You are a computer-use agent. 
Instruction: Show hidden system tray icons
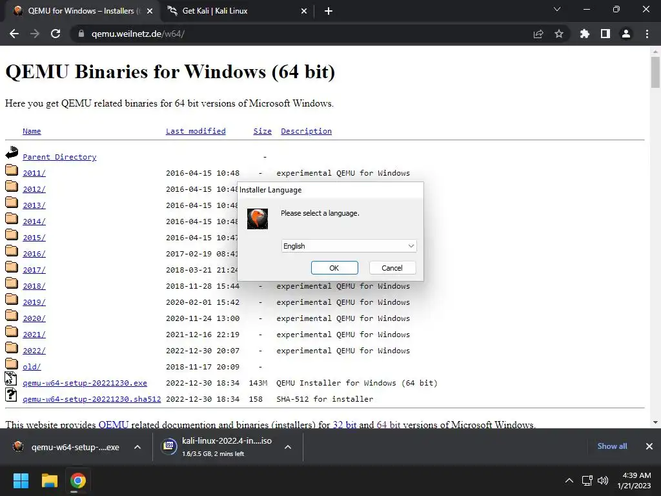569,480
